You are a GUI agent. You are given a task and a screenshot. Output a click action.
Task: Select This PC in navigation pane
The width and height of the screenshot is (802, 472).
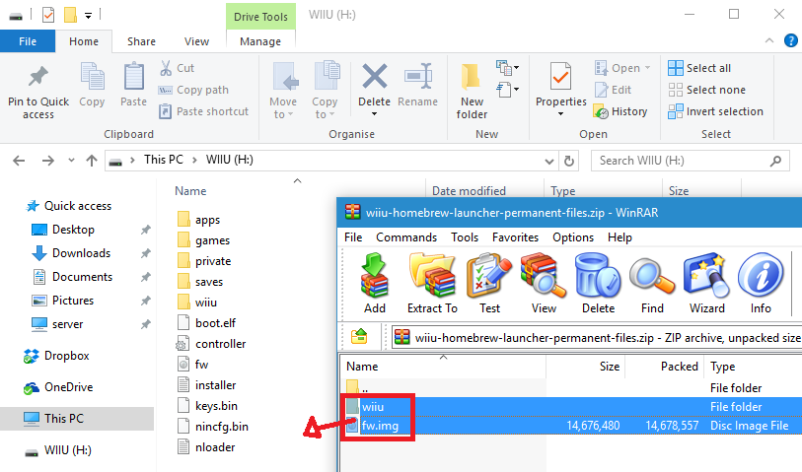pyautogui.click(x=77, y=419)
